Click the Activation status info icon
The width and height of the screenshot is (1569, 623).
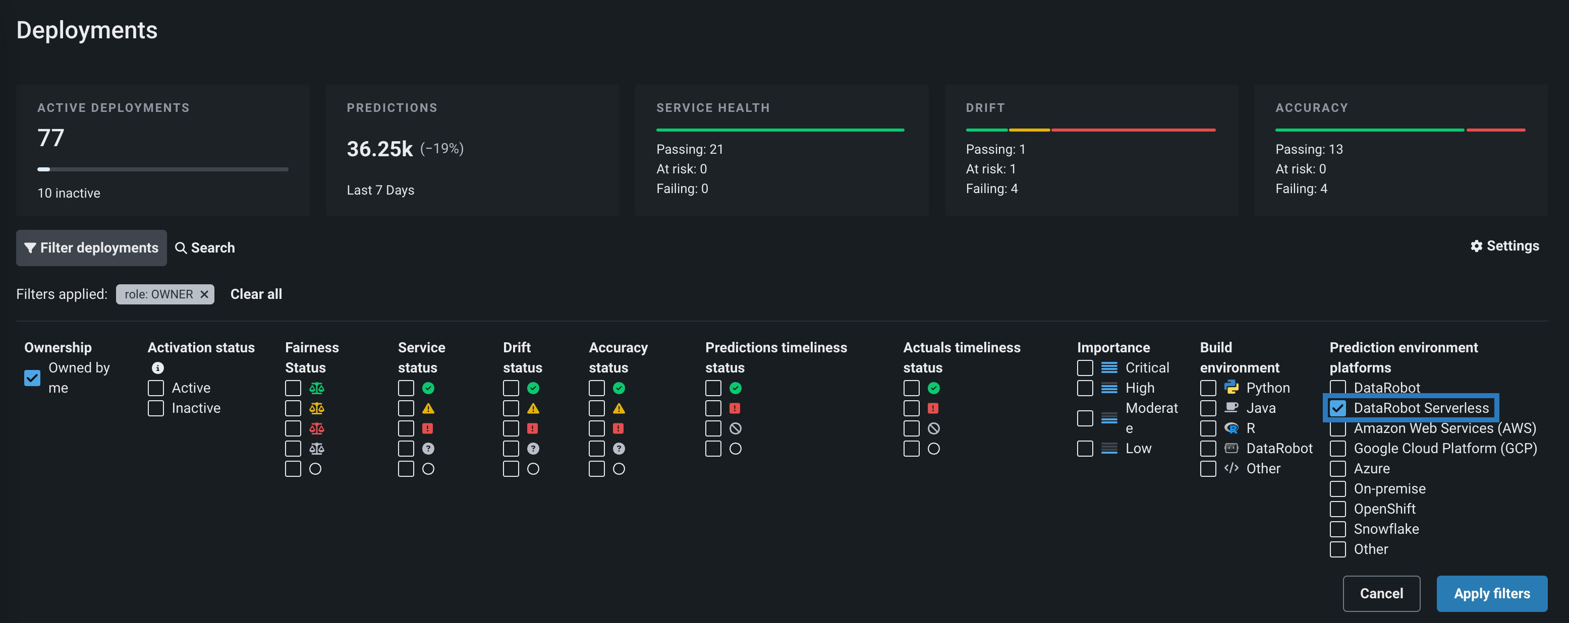click(158, 367)
